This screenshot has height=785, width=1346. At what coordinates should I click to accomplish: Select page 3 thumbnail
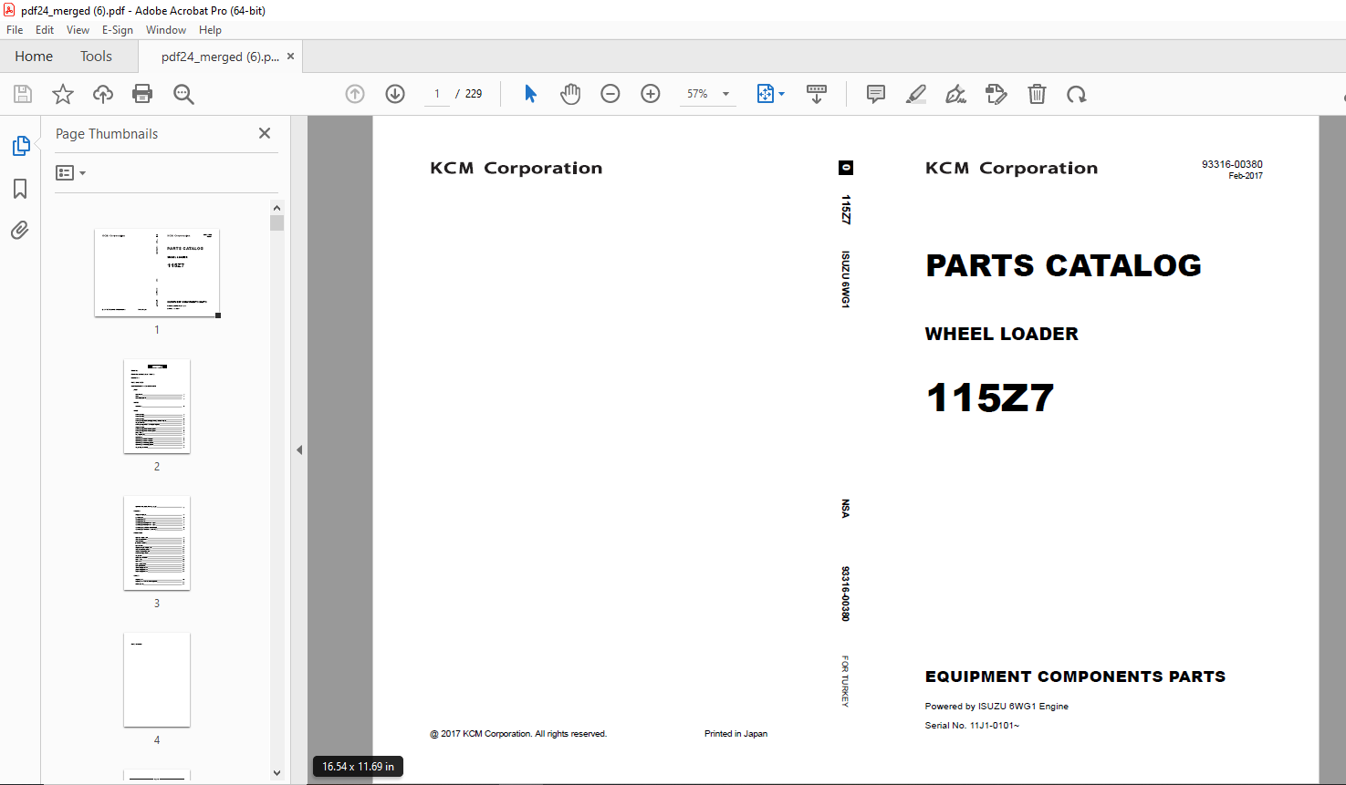(157, 543)
